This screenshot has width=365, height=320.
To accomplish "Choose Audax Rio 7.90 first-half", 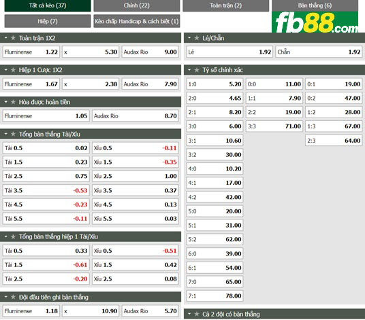I will click(150, 84).
